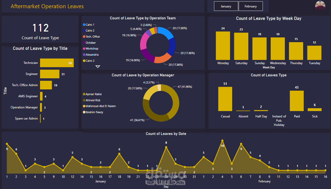Select the February month slicer button

(x=251, y=6)
